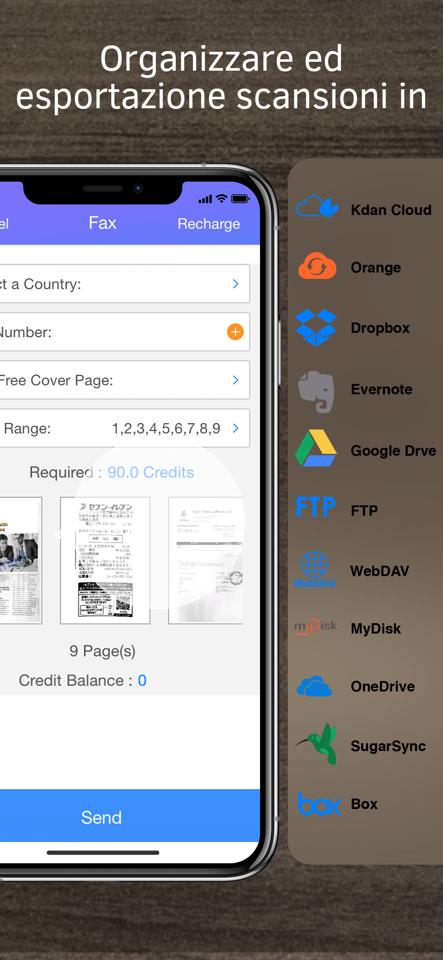
Task: Click the 9 Page(s) count text
Action: pos(102,651)
